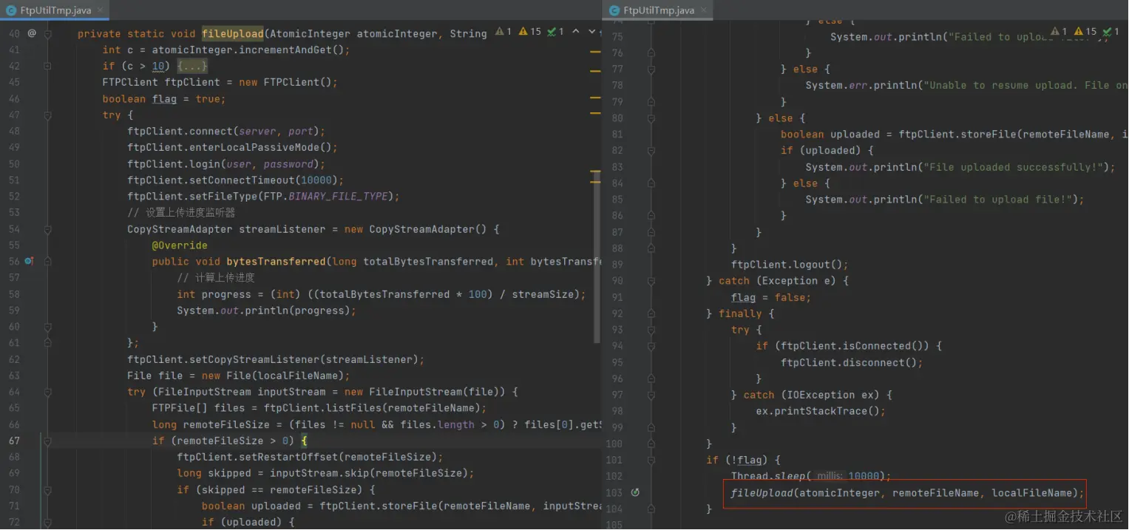1129x530 pixels.
Task: Click the recursive call gutter icon on line 103
Action: click(635, 492)
